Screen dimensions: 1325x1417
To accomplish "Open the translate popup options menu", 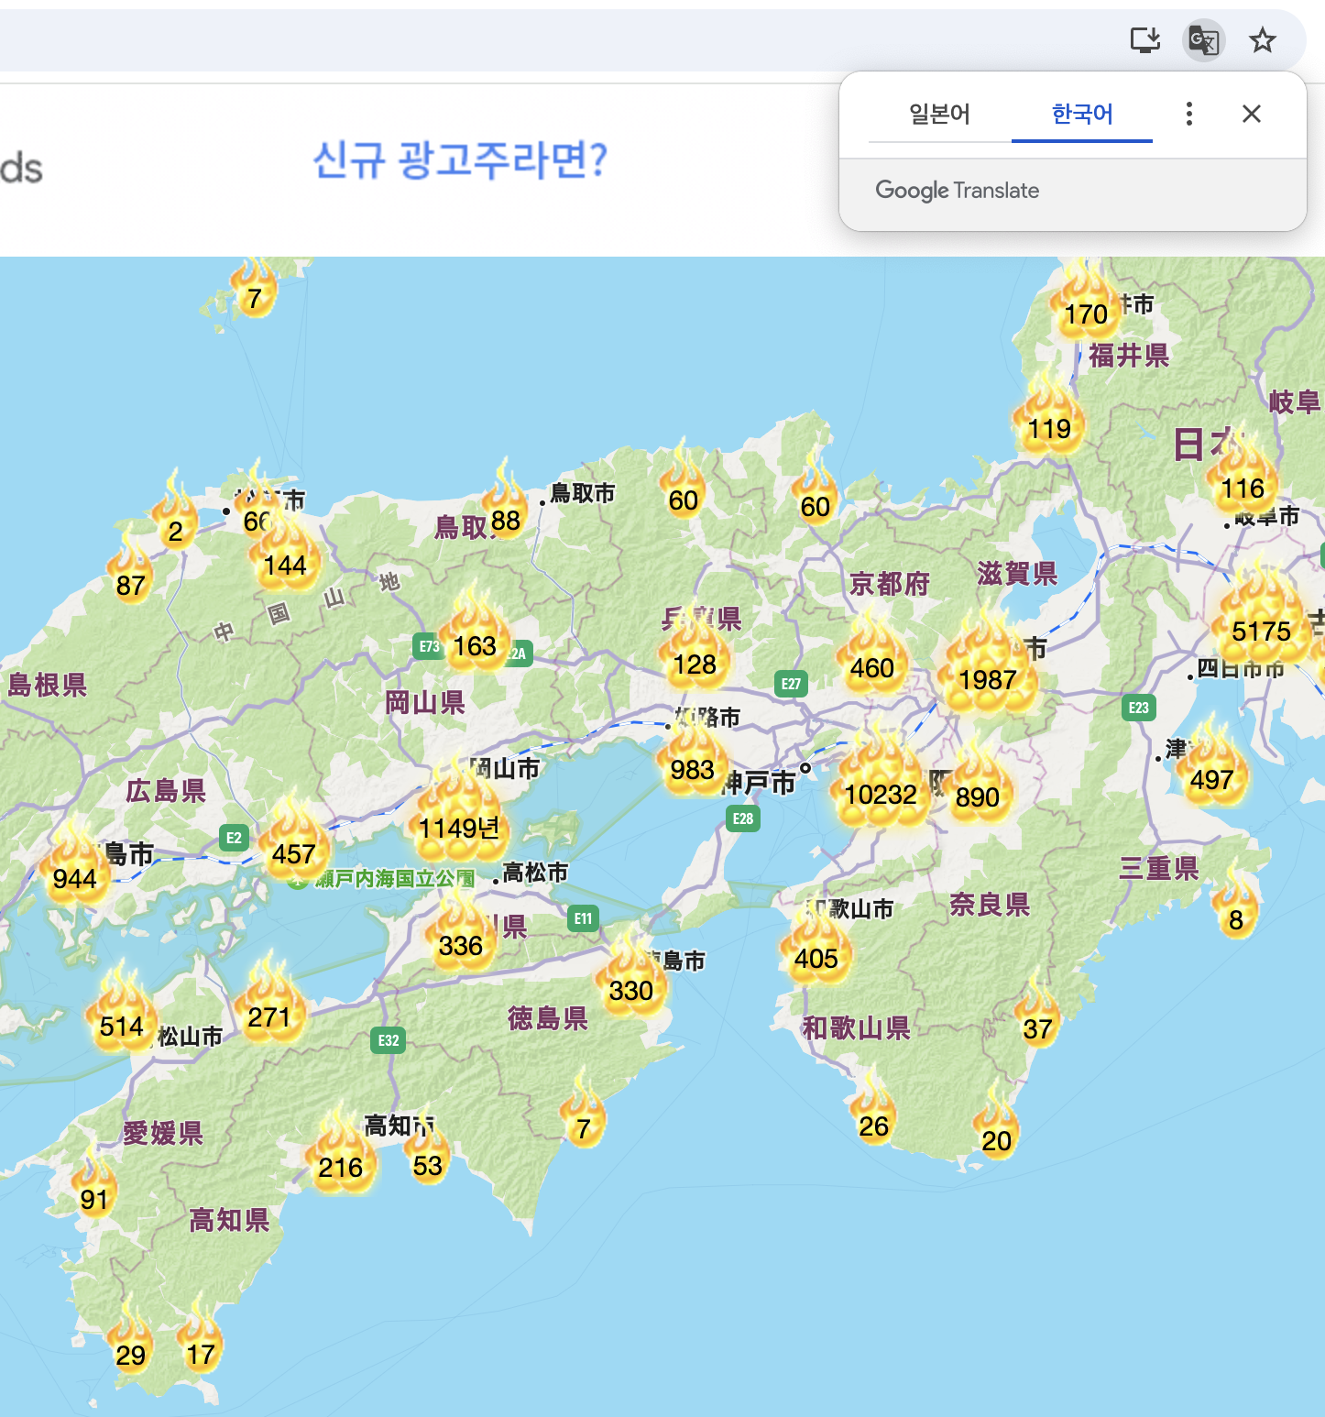I will point(1188,114).
